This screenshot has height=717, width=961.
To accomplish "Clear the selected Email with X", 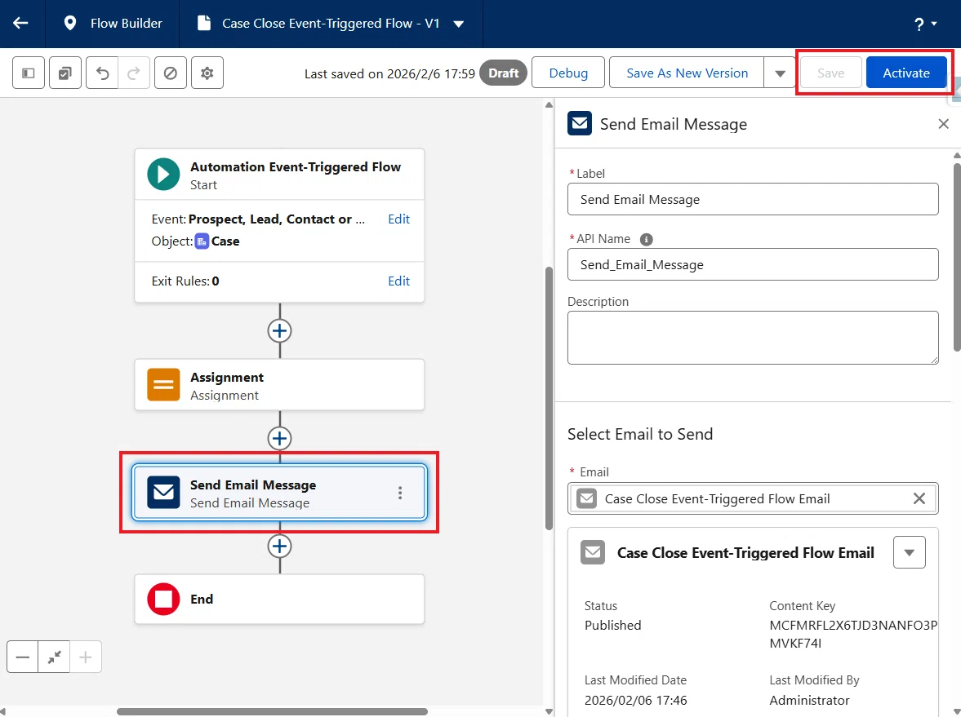I will (919, 498).
